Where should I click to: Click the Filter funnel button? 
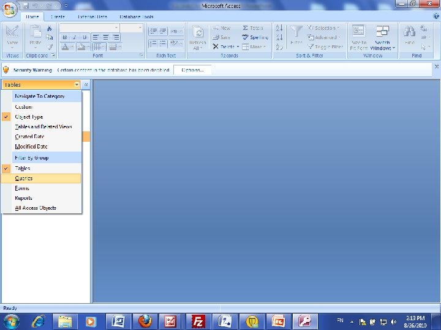[296, 35]
